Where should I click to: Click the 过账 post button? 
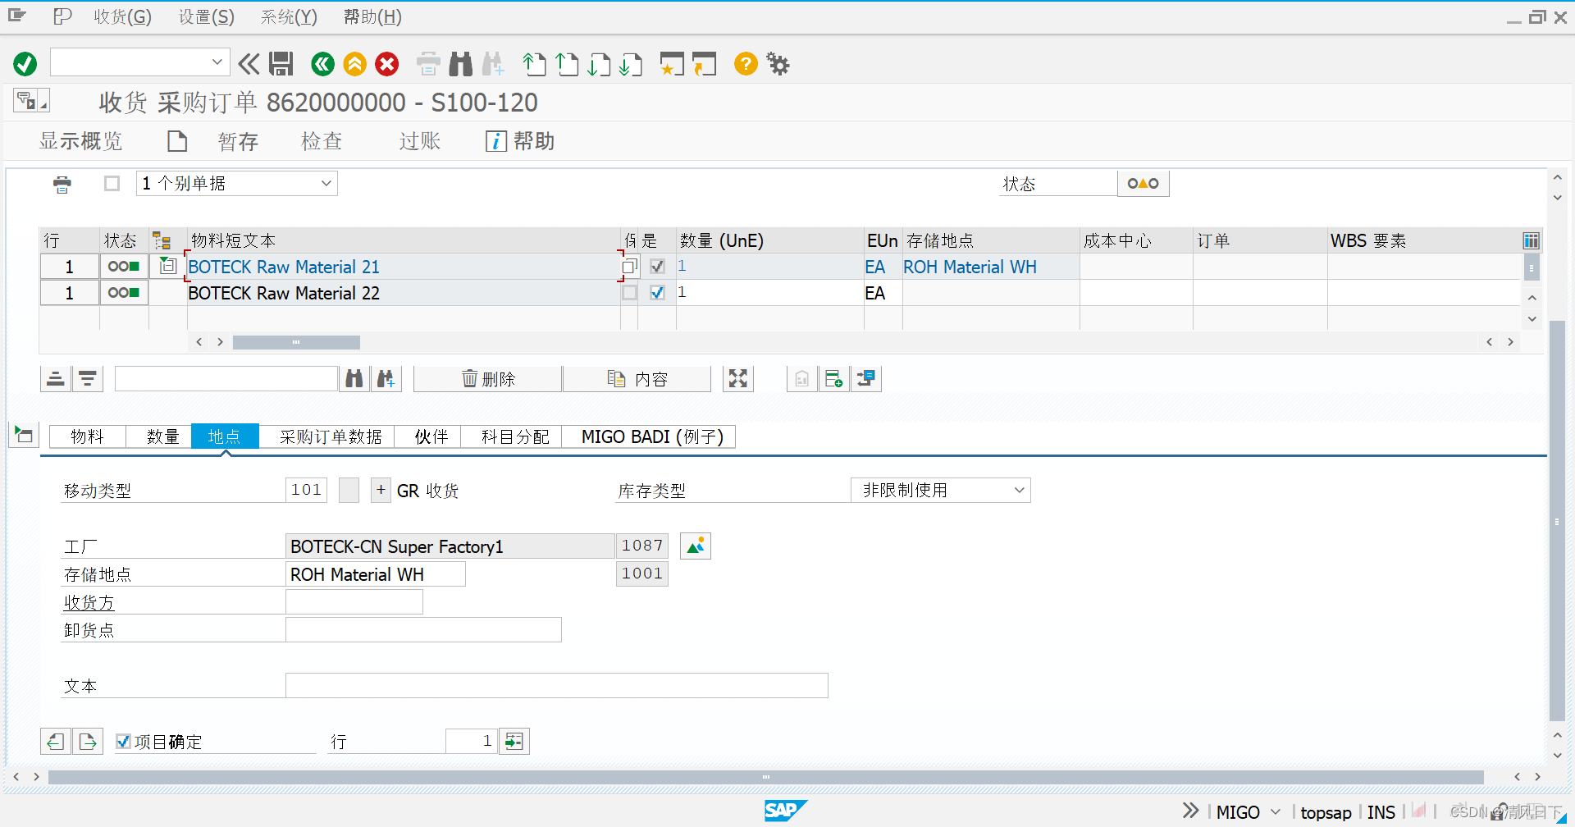(x=420, y=141)
